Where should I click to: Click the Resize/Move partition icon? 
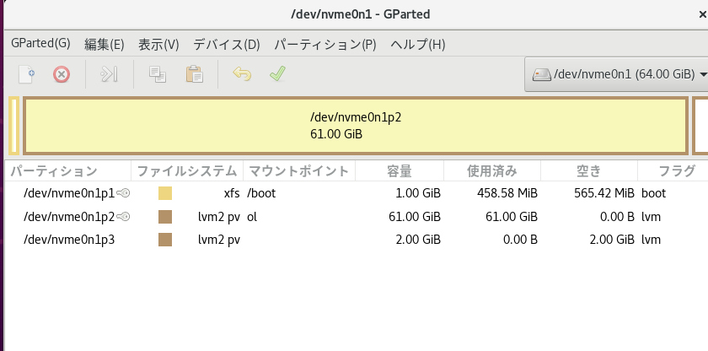click(x=109, y=74)
